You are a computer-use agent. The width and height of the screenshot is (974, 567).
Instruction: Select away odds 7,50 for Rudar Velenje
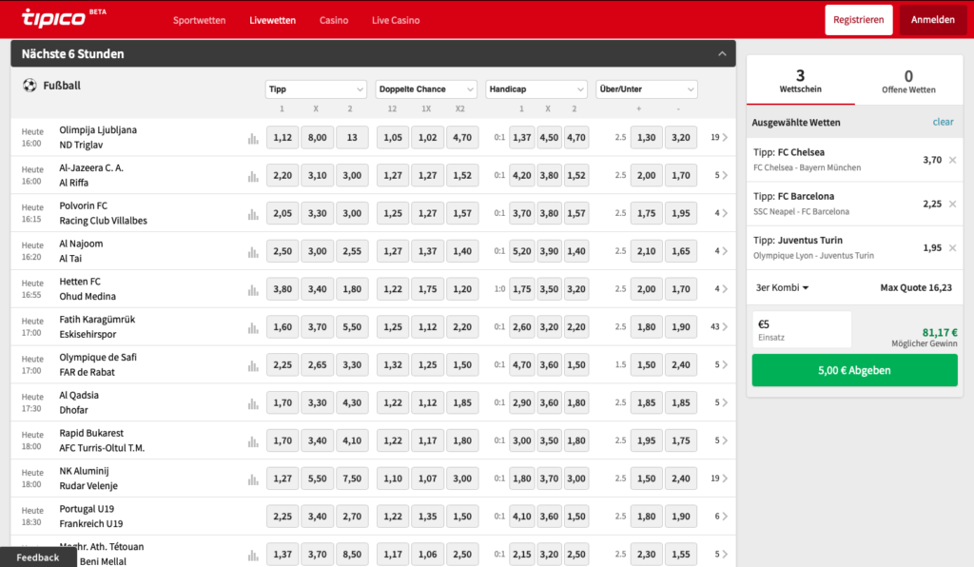352,479
